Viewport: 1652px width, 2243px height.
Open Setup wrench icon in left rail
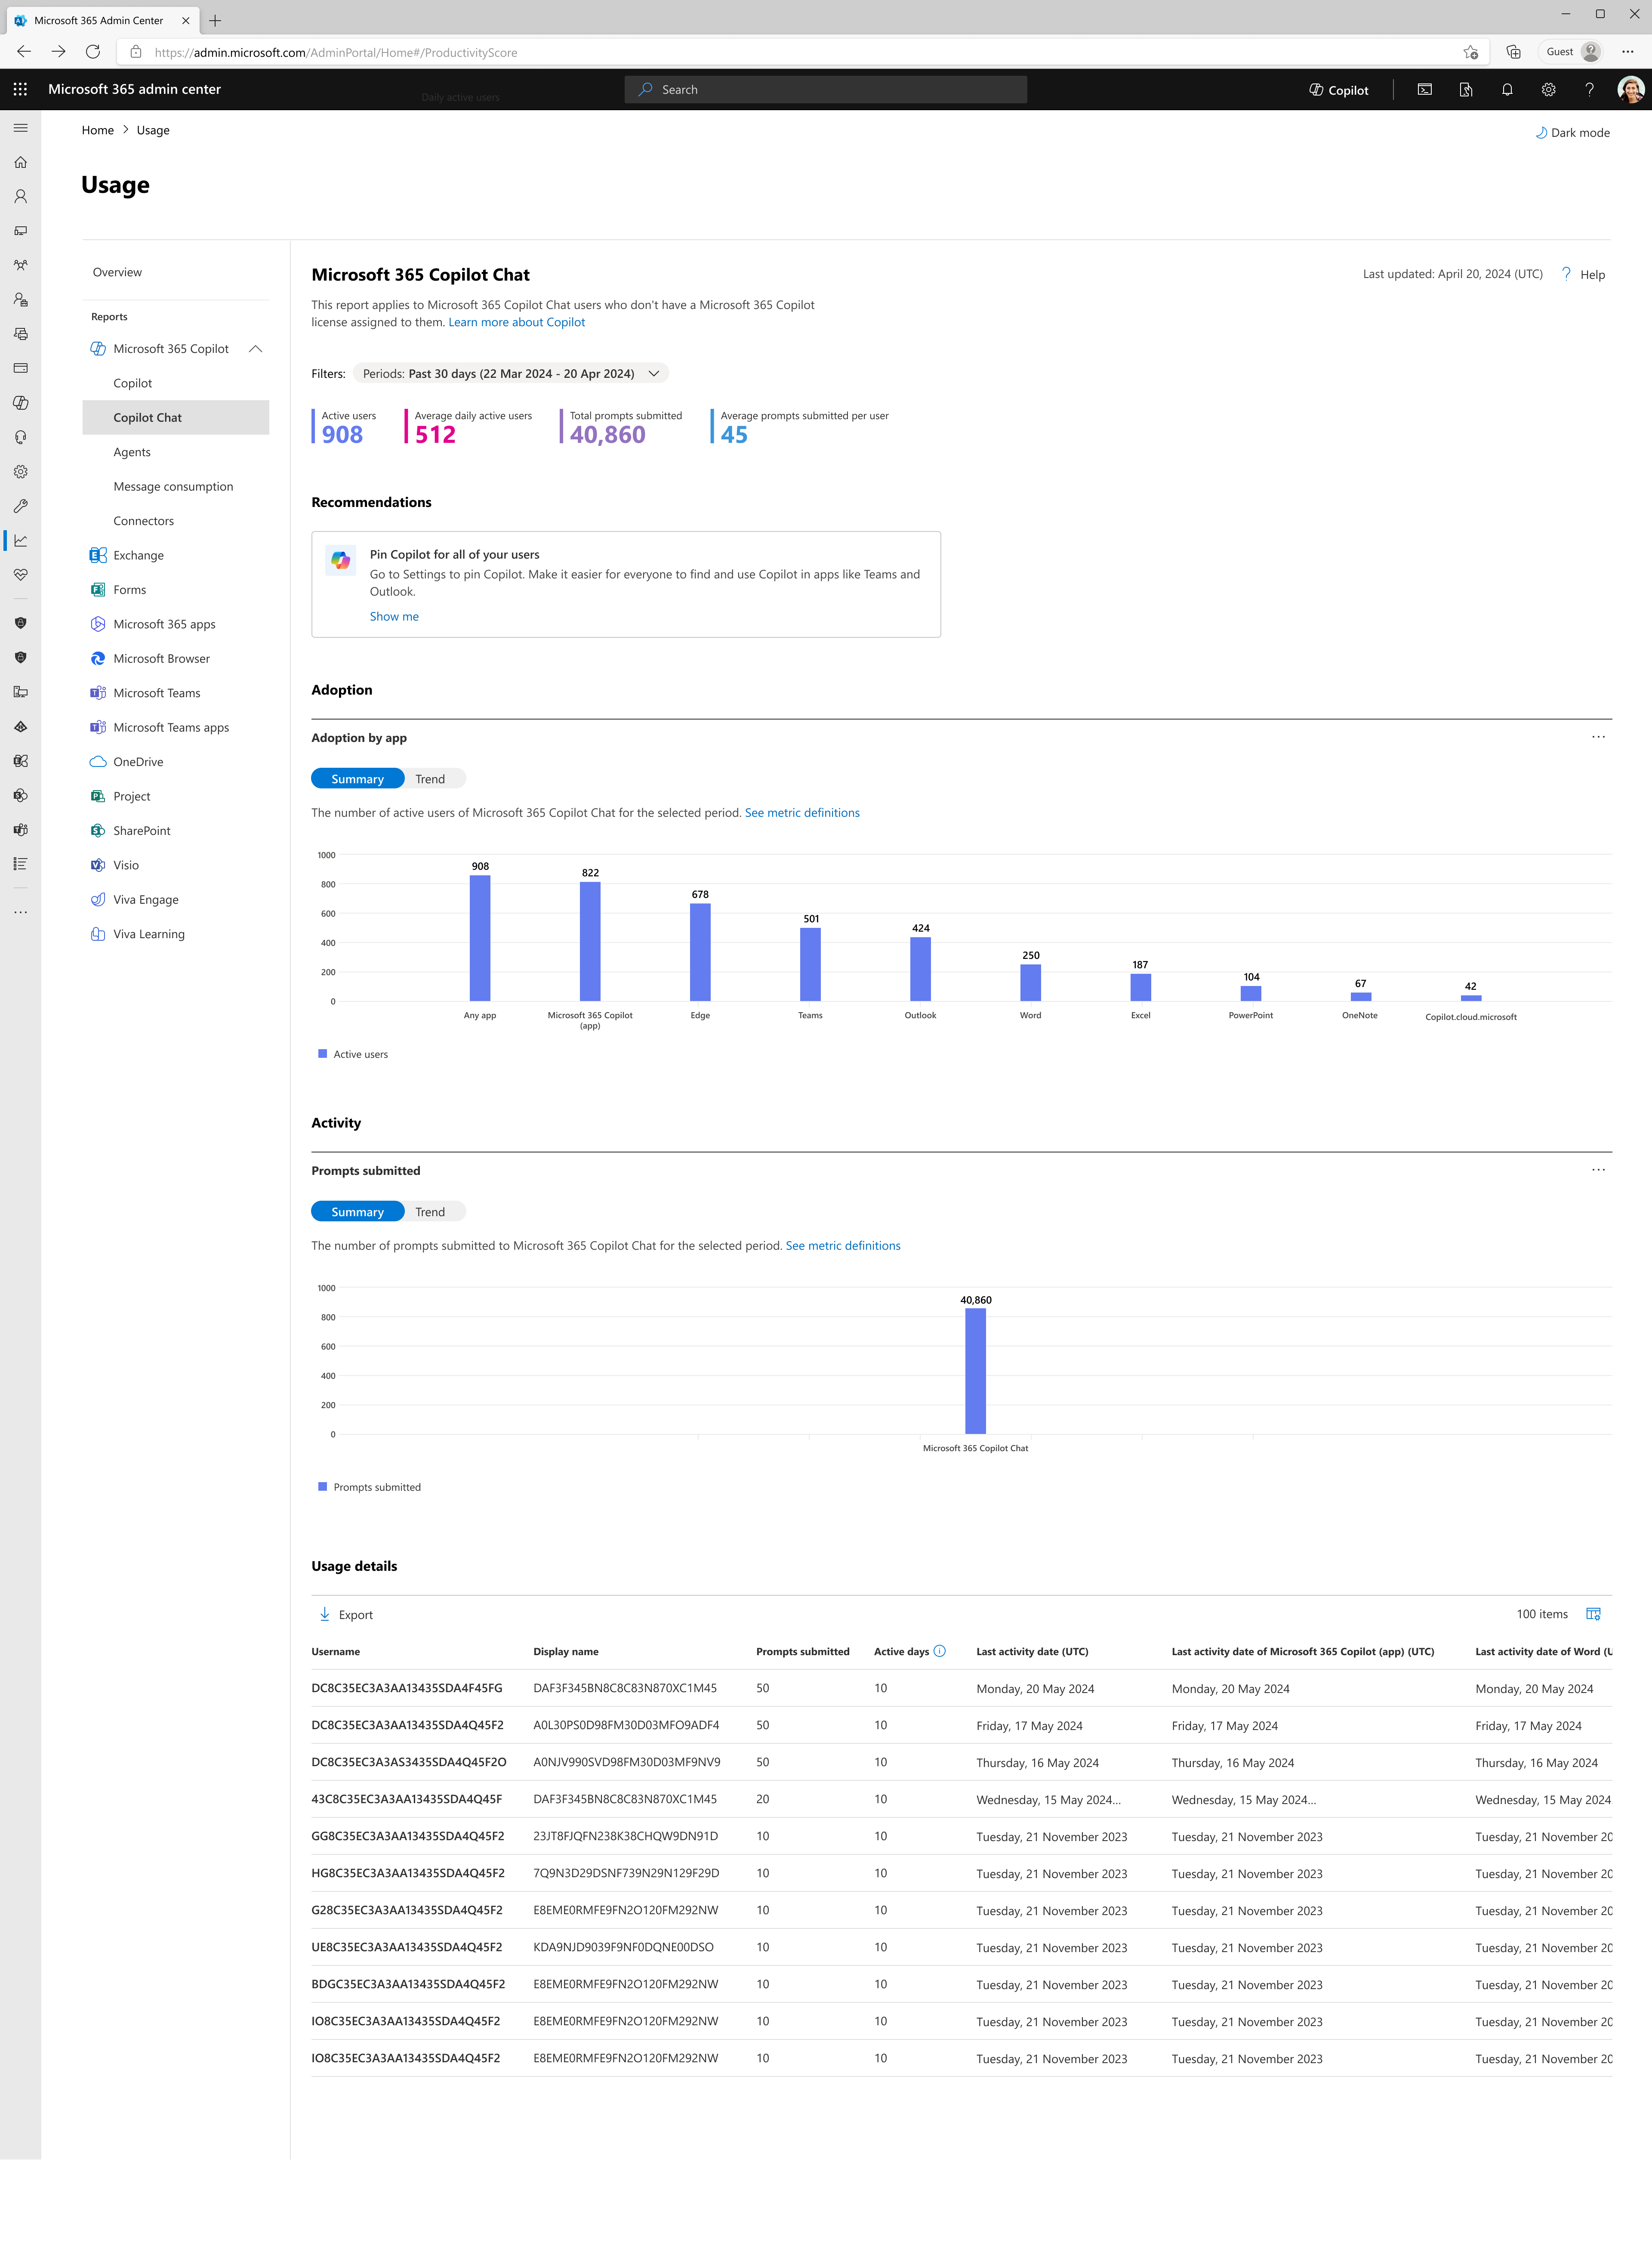pyautogui.click(x=20, y=506)
